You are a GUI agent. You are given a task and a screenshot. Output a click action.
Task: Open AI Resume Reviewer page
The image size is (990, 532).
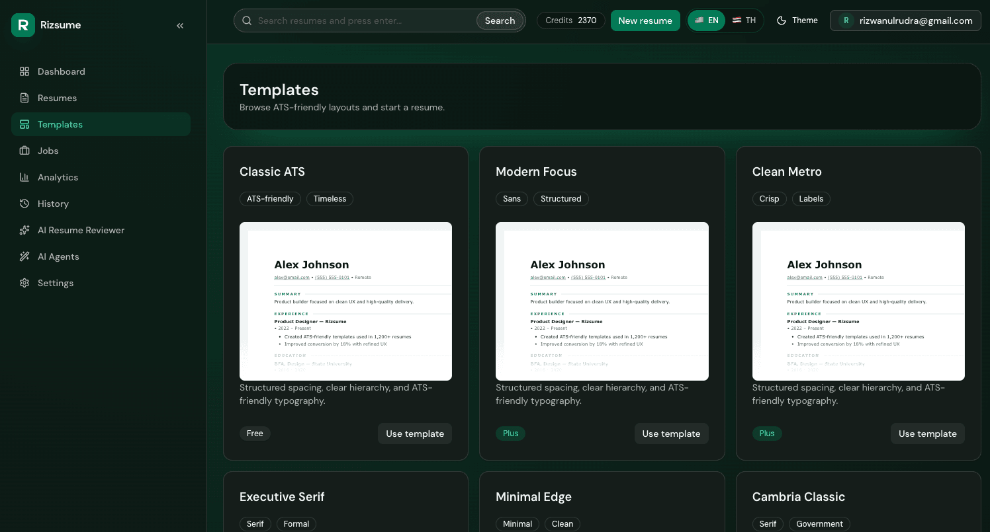(101, 230)
